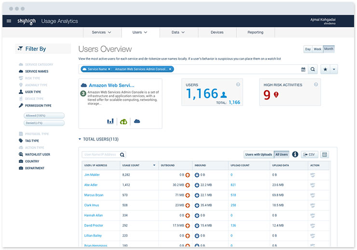Open the calendar date picker icon
Viewport: 357px width, 250px height.
[x=303, y=69]
